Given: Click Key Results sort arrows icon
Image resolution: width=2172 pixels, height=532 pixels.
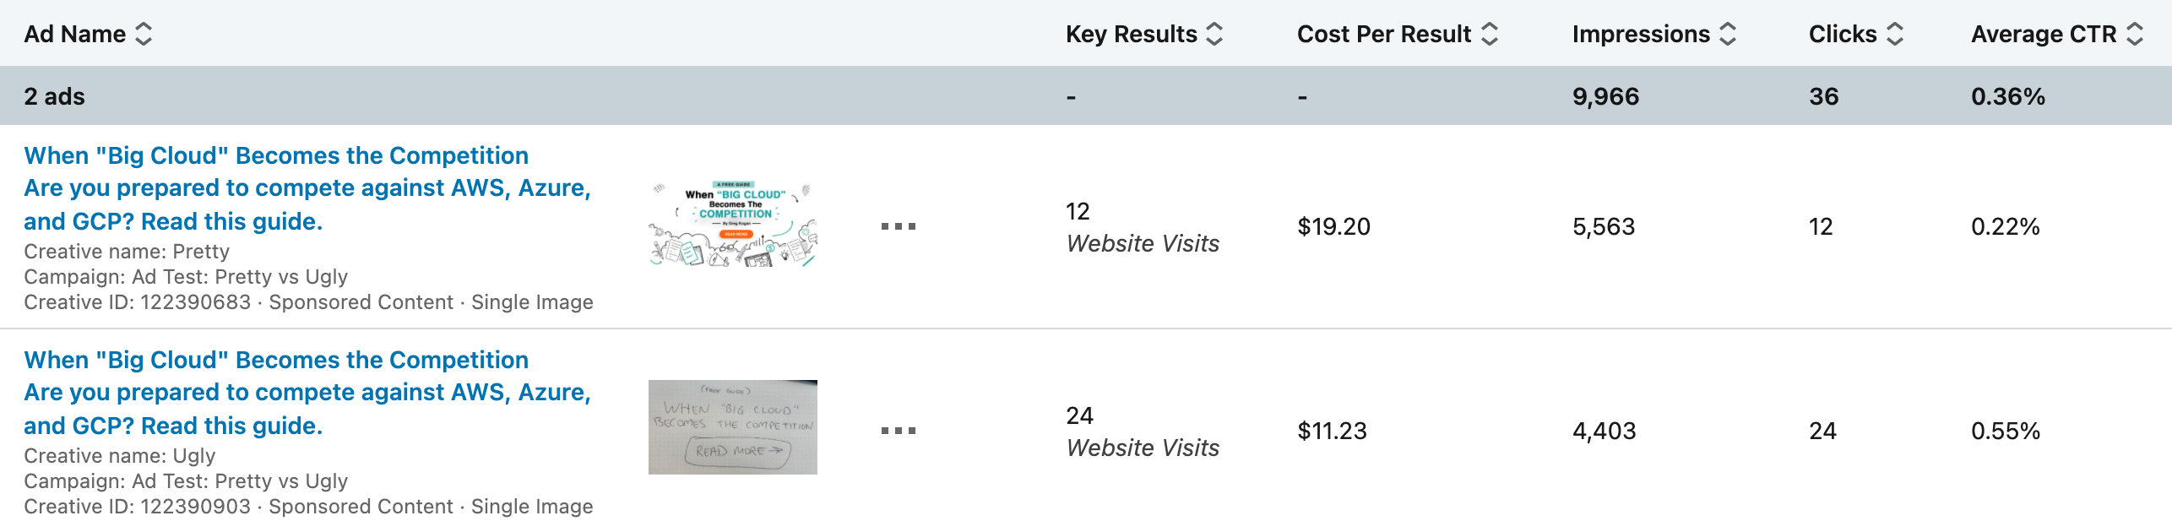Looking at the screenshot, I should point(1214,34).
